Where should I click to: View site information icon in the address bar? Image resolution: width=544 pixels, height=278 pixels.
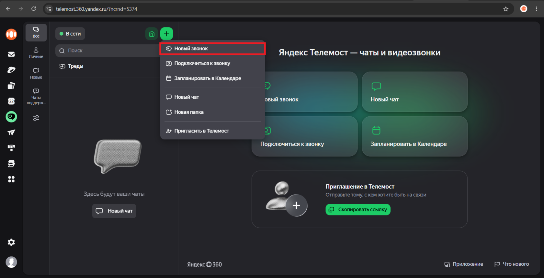pos(49,9)
